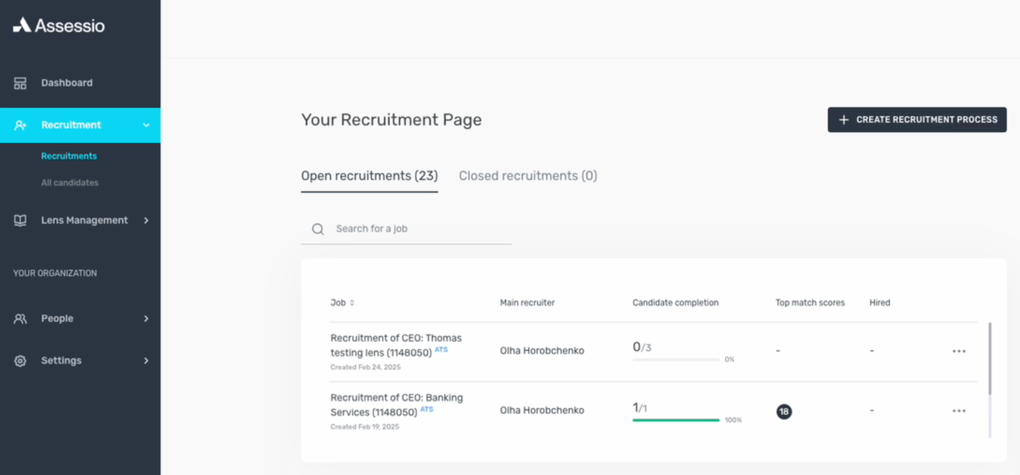Click the Assessio logo
Image resolution: width=1020 pixels, height=475 pixels.
click(59, 26)
